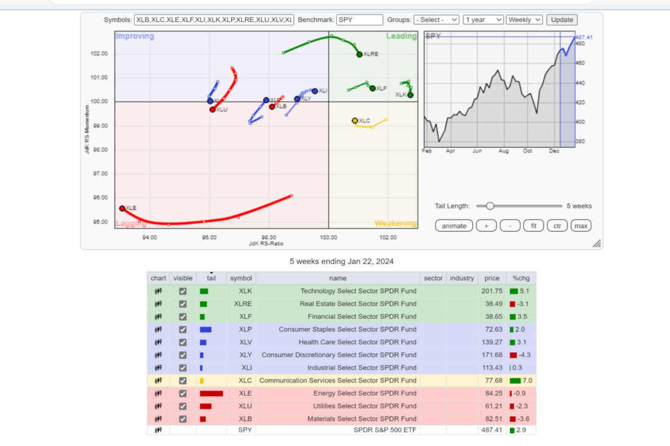
Task: Click the ctr button
Action: [x=557, y=226]
